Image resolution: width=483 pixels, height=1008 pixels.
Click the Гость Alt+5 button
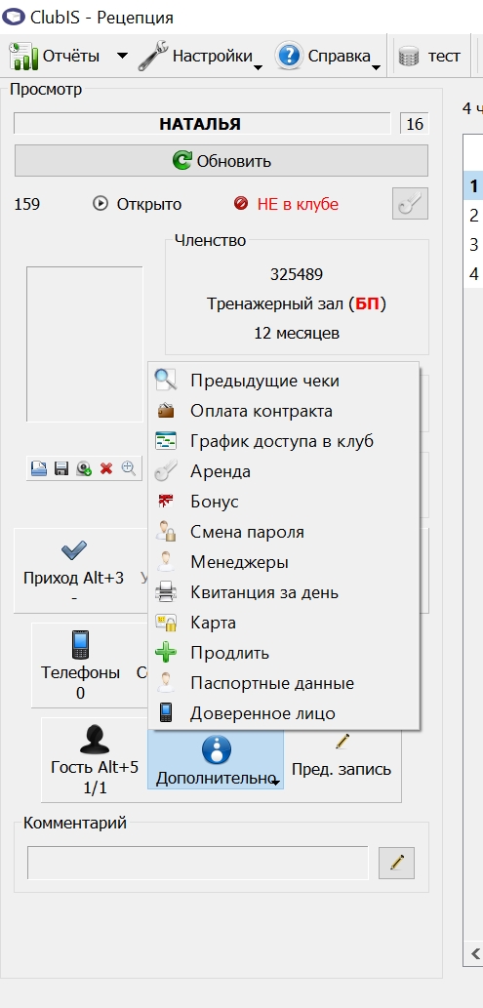point(95,760)
